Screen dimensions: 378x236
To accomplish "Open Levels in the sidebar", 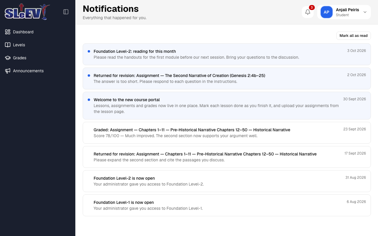I will 38,45.
